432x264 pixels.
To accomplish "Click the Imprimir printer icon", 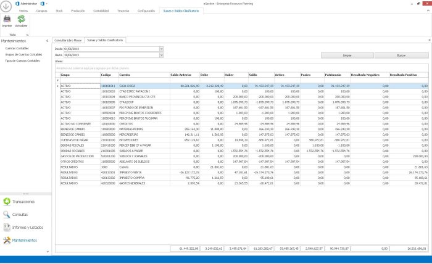I will (x=7, y=20).
